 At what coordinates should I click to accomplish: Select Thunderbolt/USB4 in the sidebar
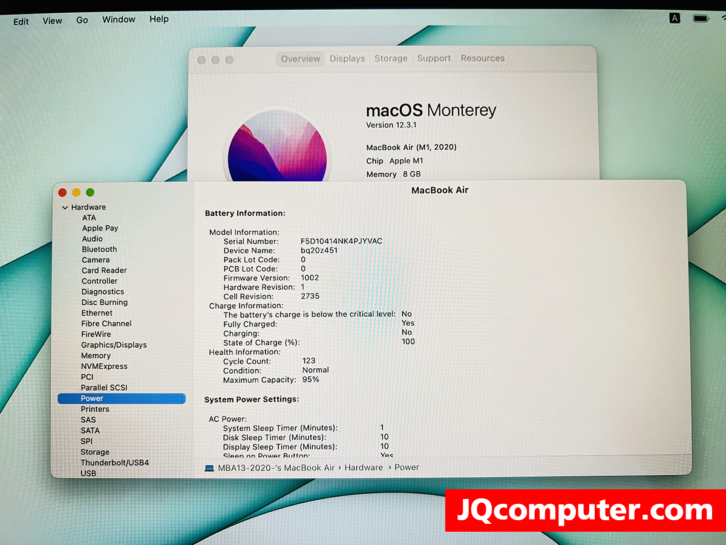(115, 463)
